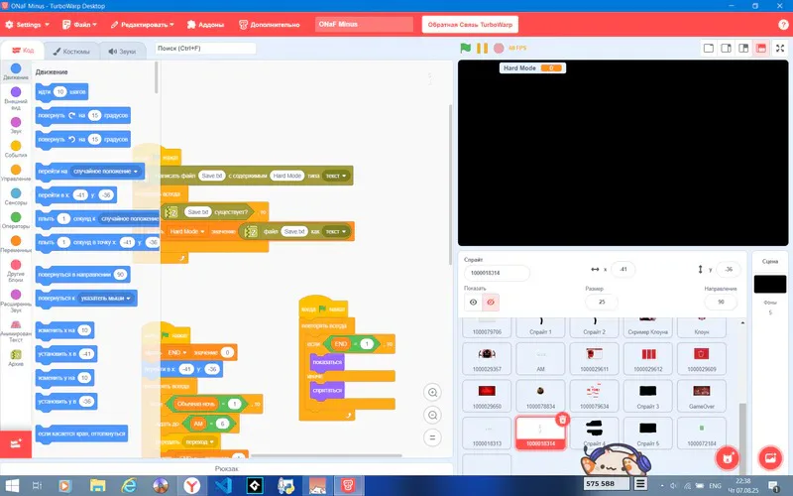
Task: Select the Управление blocks category
Action: click(x=16, y=173)
